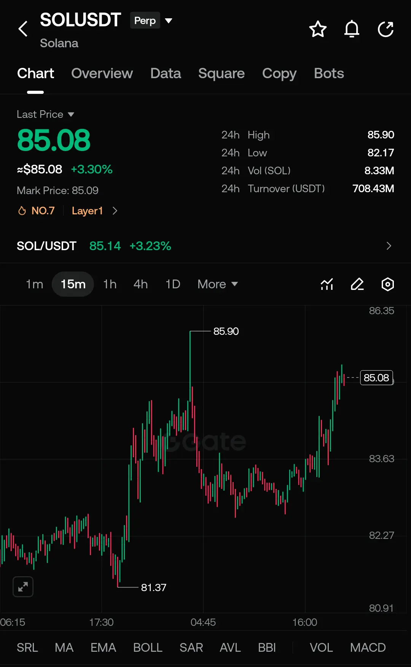
Task: Open the Square tab
Action: point(221,73)
